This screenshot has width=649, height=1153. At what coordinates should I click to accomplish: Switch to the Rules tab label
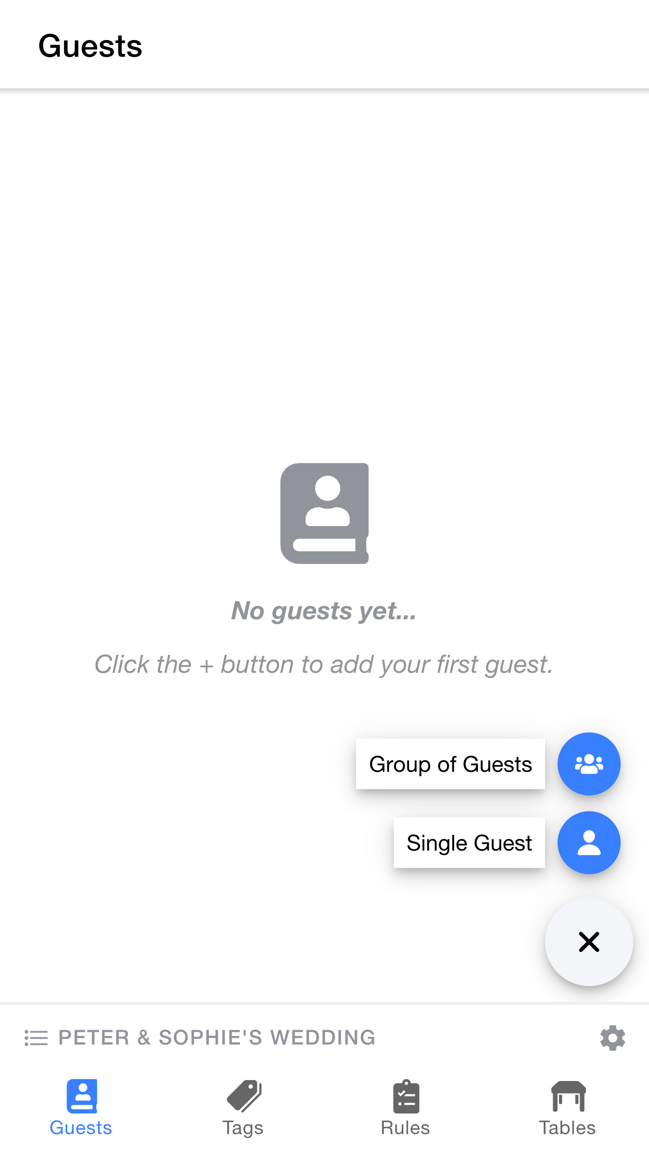[405, 1128]
